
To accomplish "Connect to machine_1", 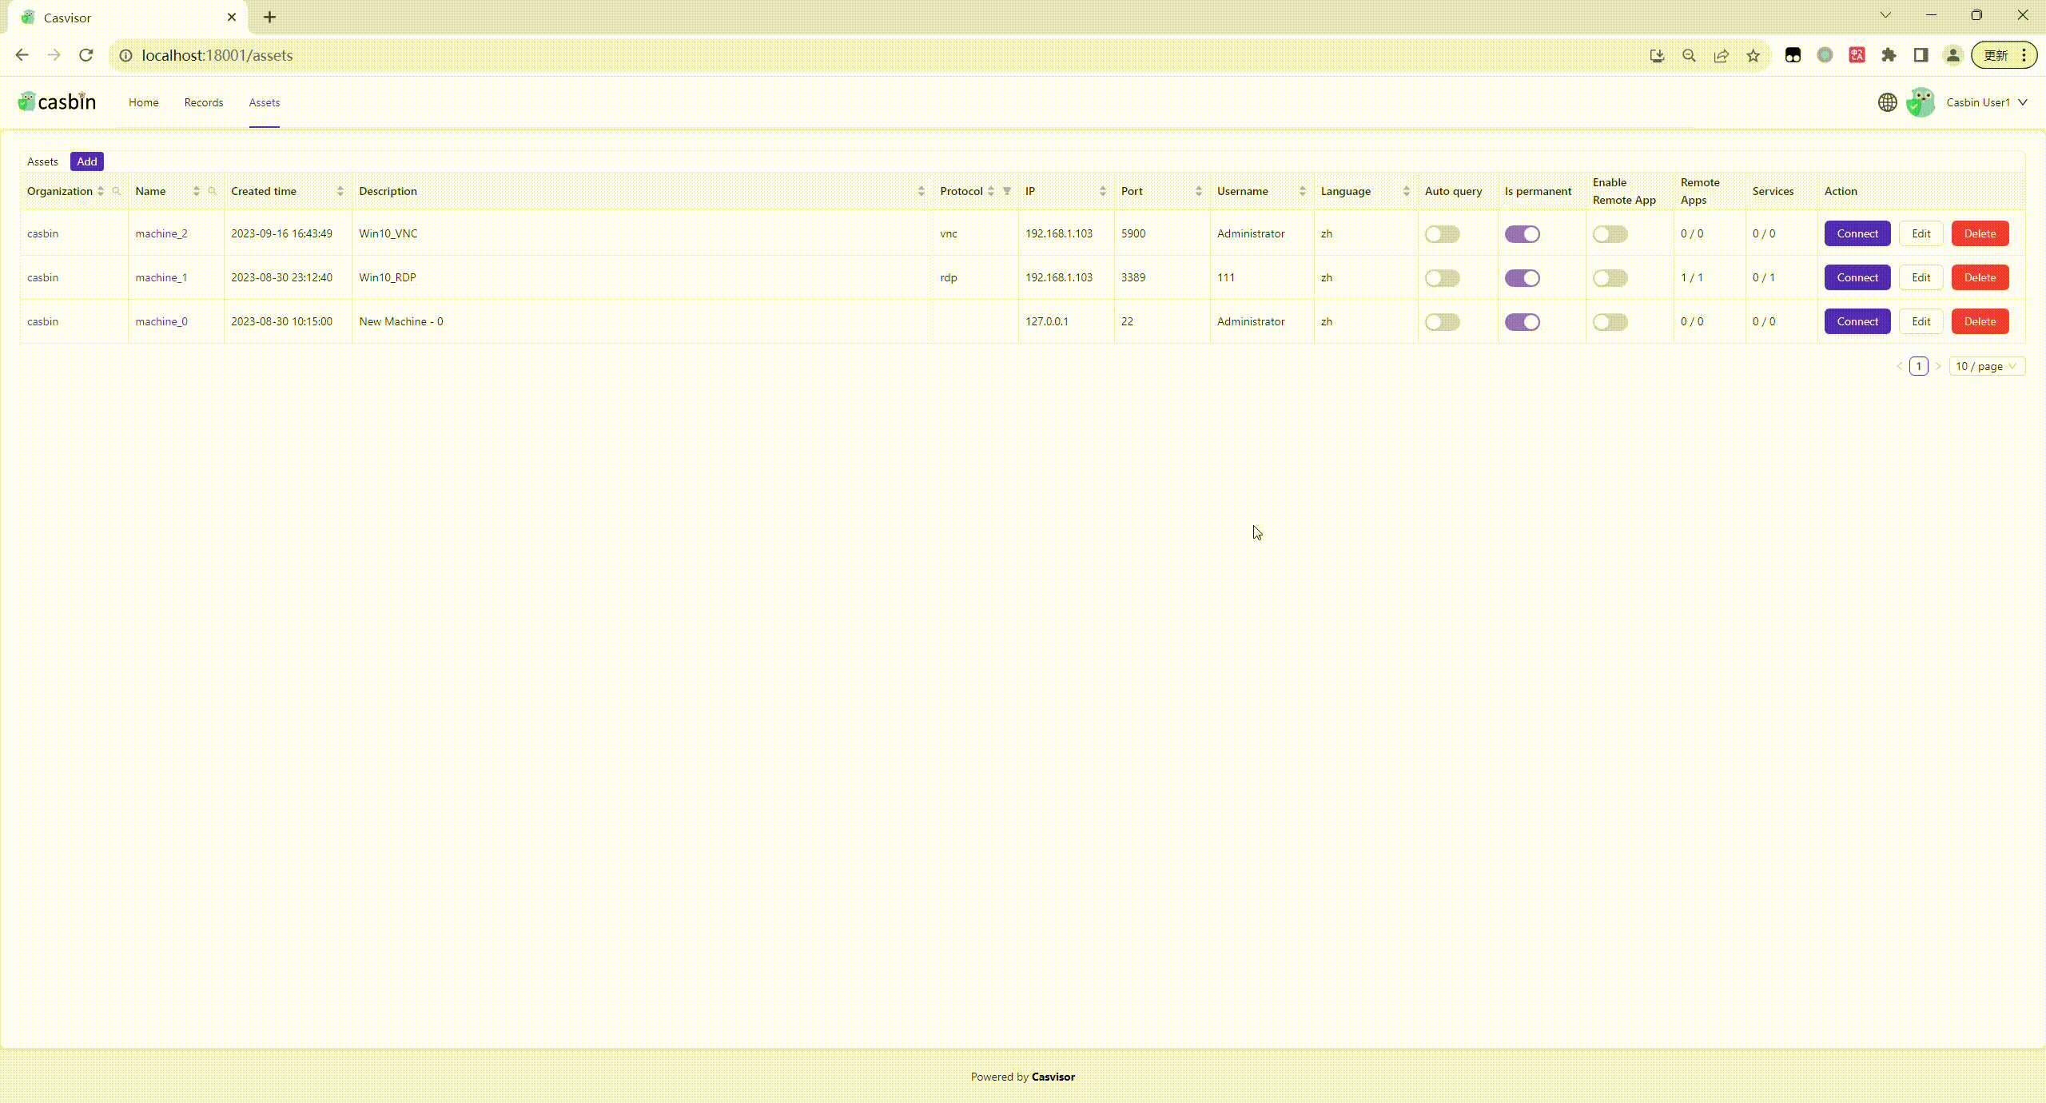I will pyautogui.click(x=1857, y=277).
